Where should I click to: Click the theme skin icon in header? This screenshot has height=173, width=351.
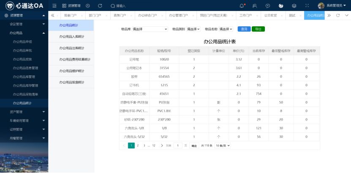click(280, 6)
